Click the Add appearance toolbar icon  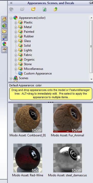pyautogui.click(x=11, y=9)
